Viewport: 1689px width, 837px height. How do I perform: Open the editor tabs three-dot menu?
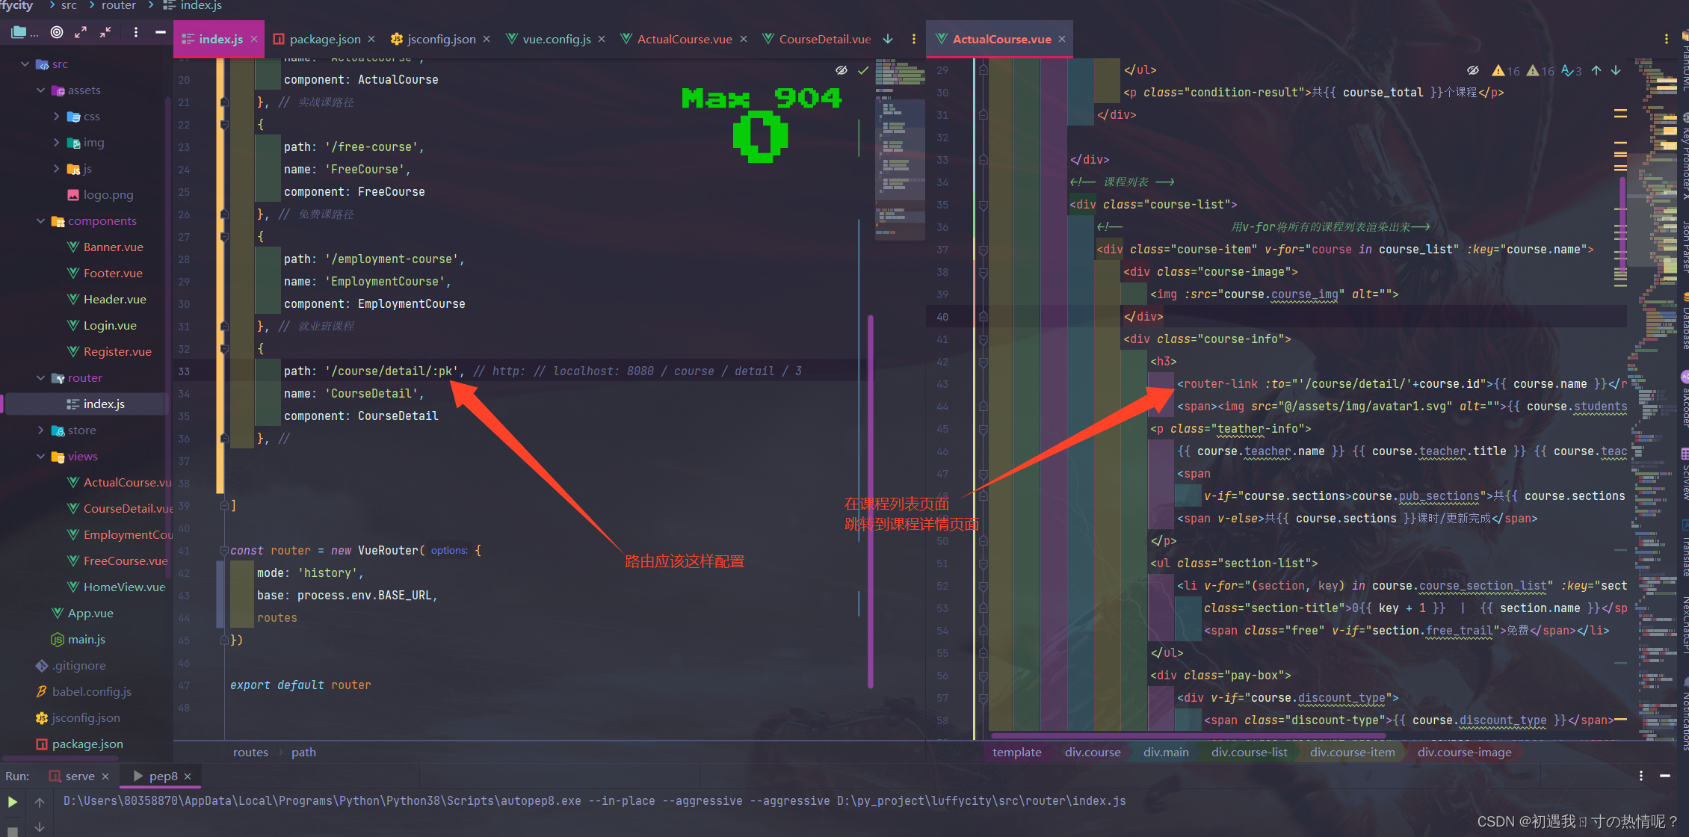pos(913,39)
